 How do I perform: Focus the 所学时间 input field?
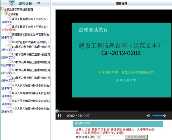pos(107,137)
